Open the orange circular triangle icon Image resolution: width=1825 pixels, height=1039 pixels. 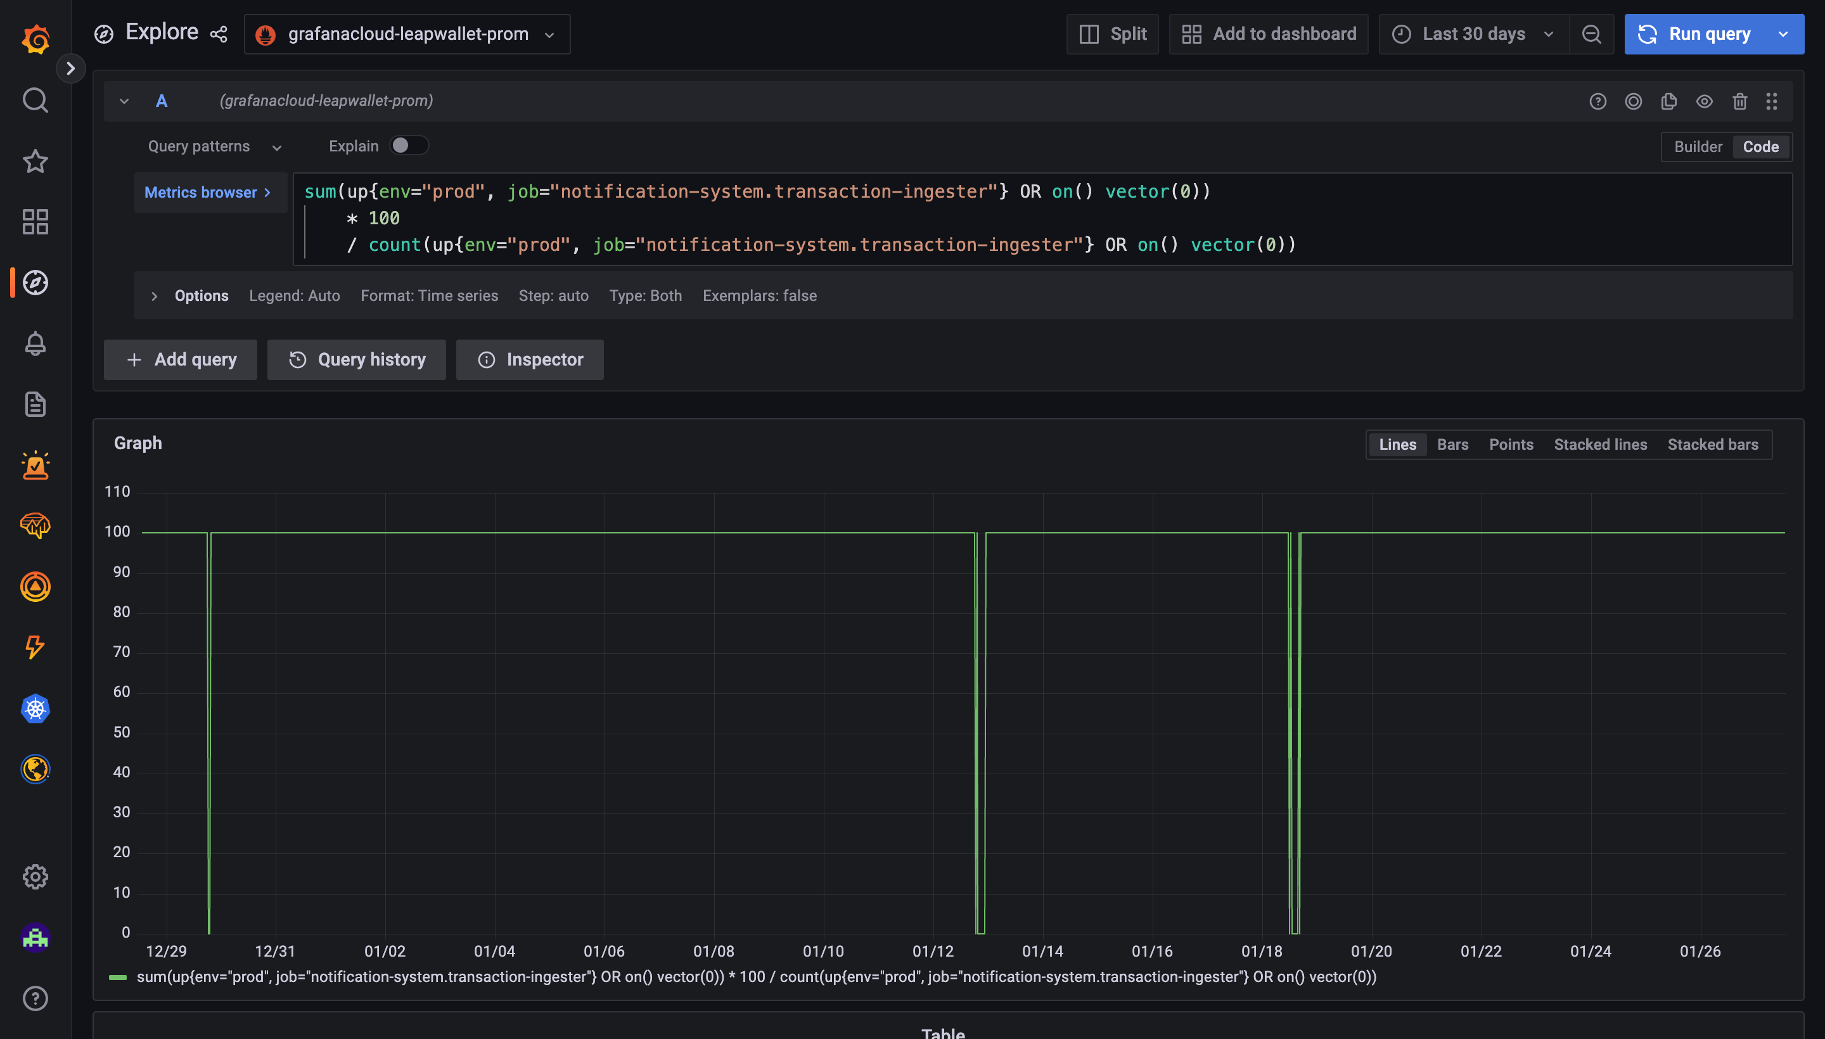pyautogui.click(x=35, y=587)
